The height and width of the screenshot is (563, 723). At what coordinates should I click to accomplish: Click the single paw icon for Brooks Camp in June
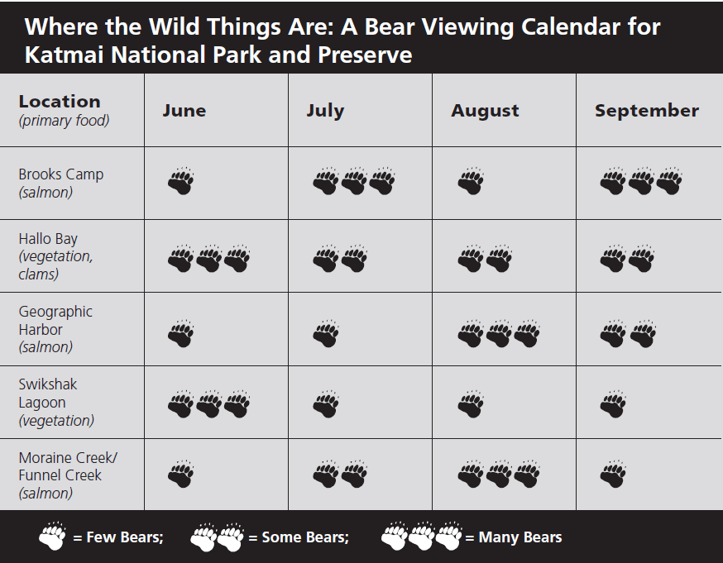coord(180,181)
